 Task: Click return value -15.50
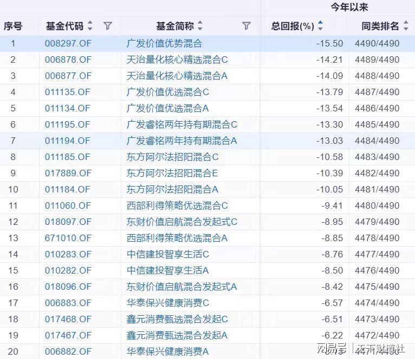(329, 43)
